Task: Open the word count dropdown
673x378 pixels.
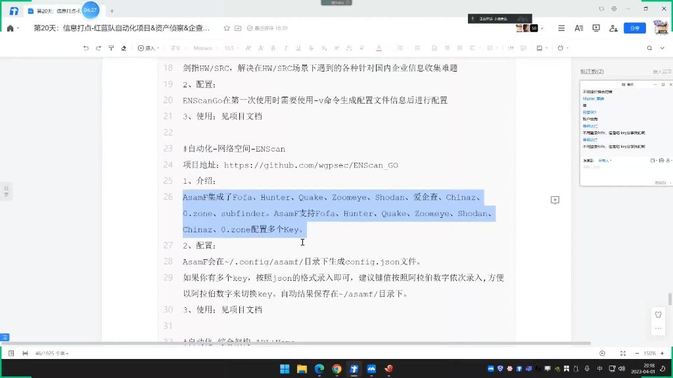Action: click(52, 354)
